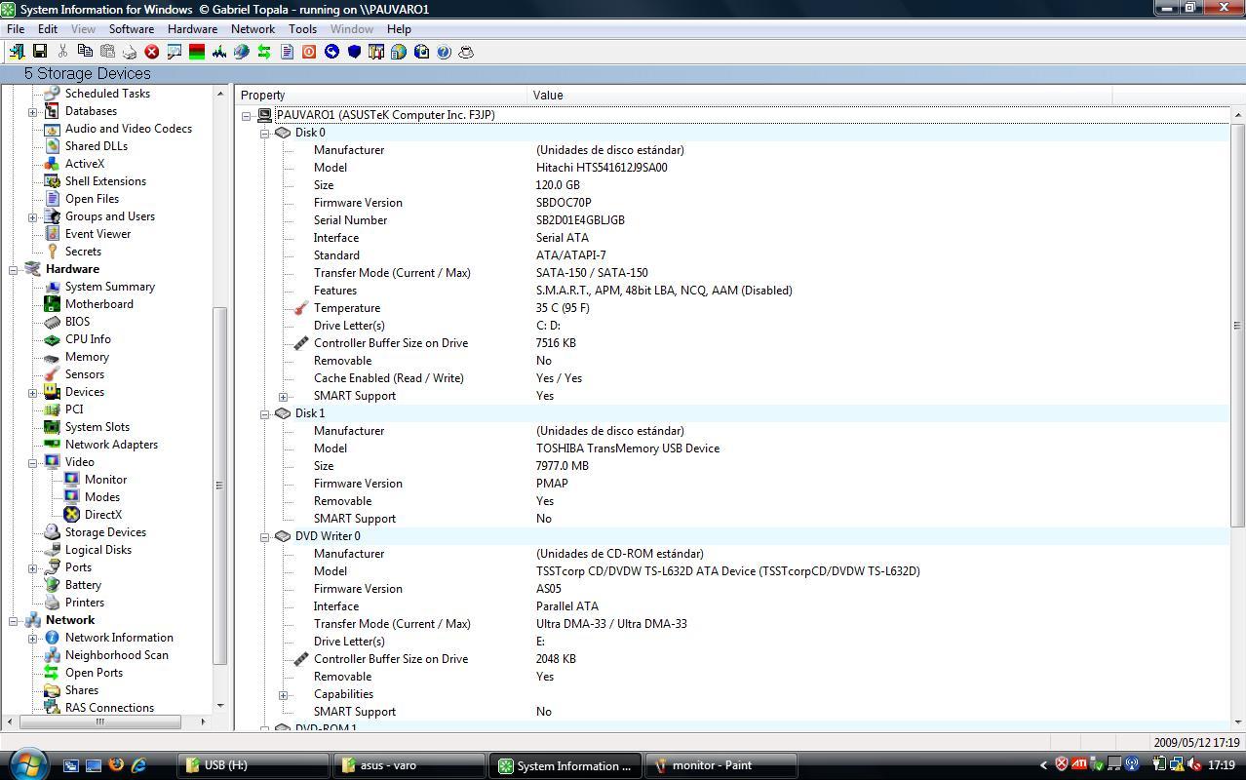Select the Memory node
Screen dimensions: 1246x780
click(x=87, y=357)
